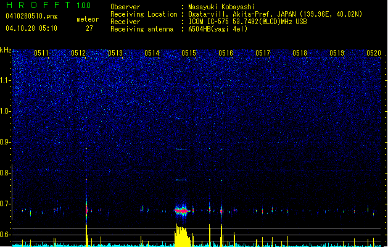Click the 0.8 kHz frequency tick label
Screen dimensions: 388x247
click(5, 173)
